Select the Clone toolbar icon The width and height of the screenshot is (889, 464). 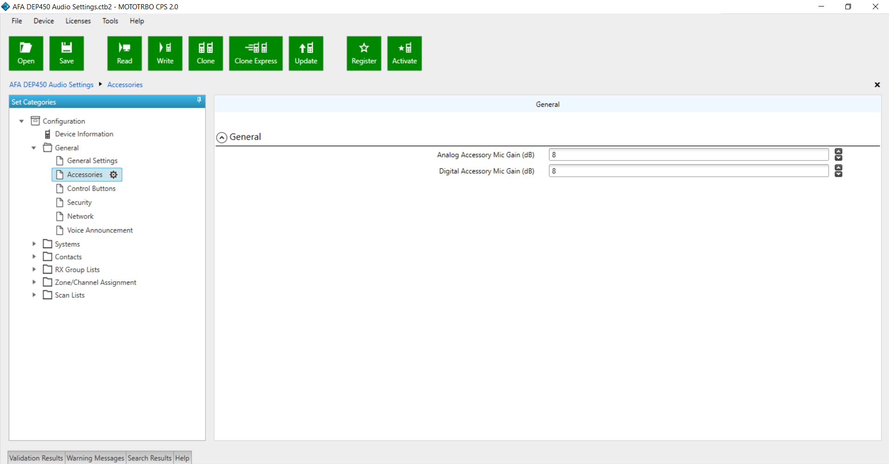205,53
